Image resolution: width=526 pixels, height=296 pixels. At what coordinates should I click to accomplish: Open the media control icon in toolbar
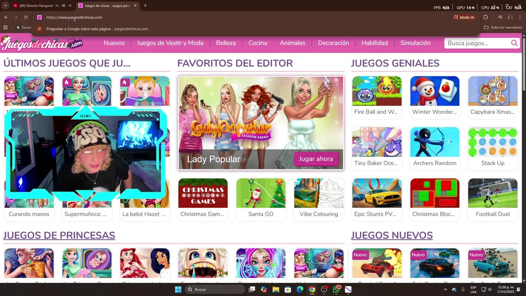point(500,17)
